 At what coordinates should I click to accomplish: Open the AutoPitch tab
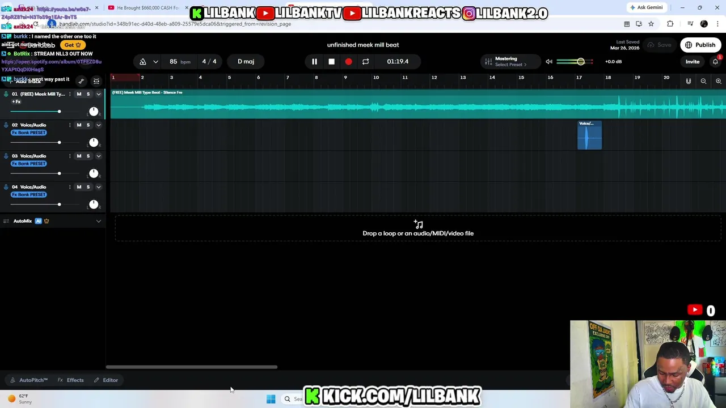[x=28, y=380]
